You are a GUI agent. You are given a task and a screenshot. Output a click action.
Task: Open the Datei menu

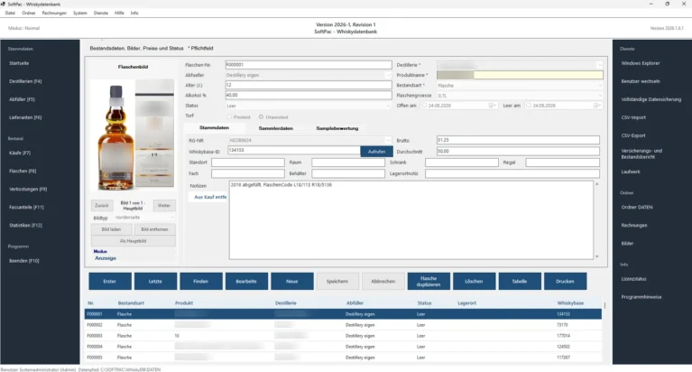[x=10, y=13]
